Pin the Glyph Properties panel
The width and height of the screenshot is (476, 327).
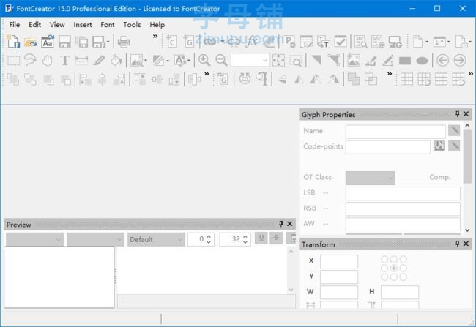pos(457,113)
